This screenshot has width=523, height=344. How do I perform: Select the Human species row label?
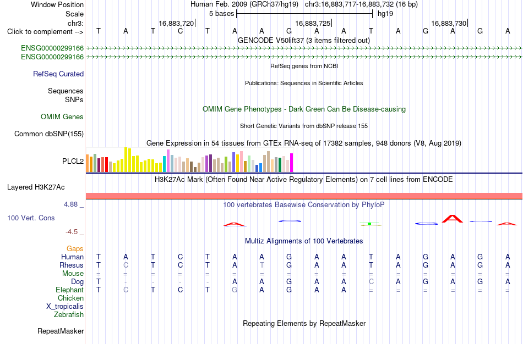point(72,257)
